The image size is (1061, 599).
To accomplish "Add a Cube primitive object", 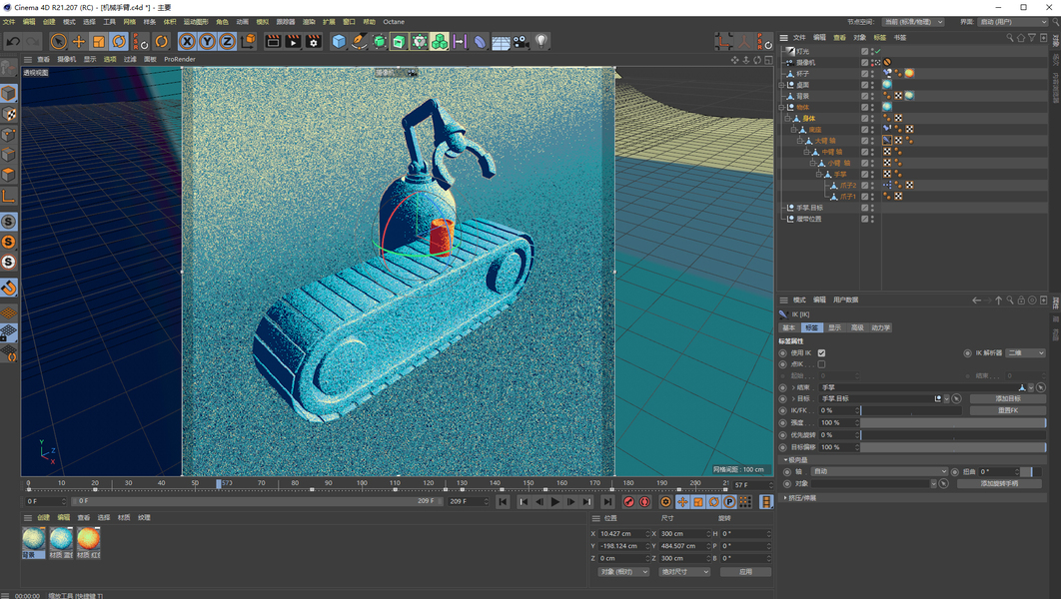I will pyautogui.click(x=339, y=41).
